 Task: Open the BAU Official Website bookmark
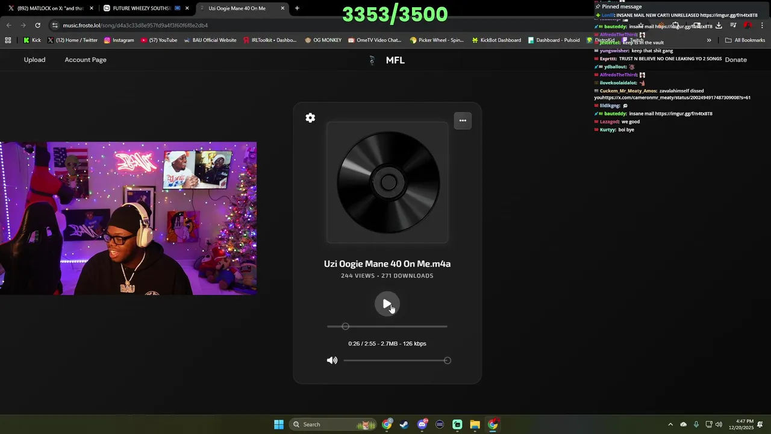pos(210,40)
